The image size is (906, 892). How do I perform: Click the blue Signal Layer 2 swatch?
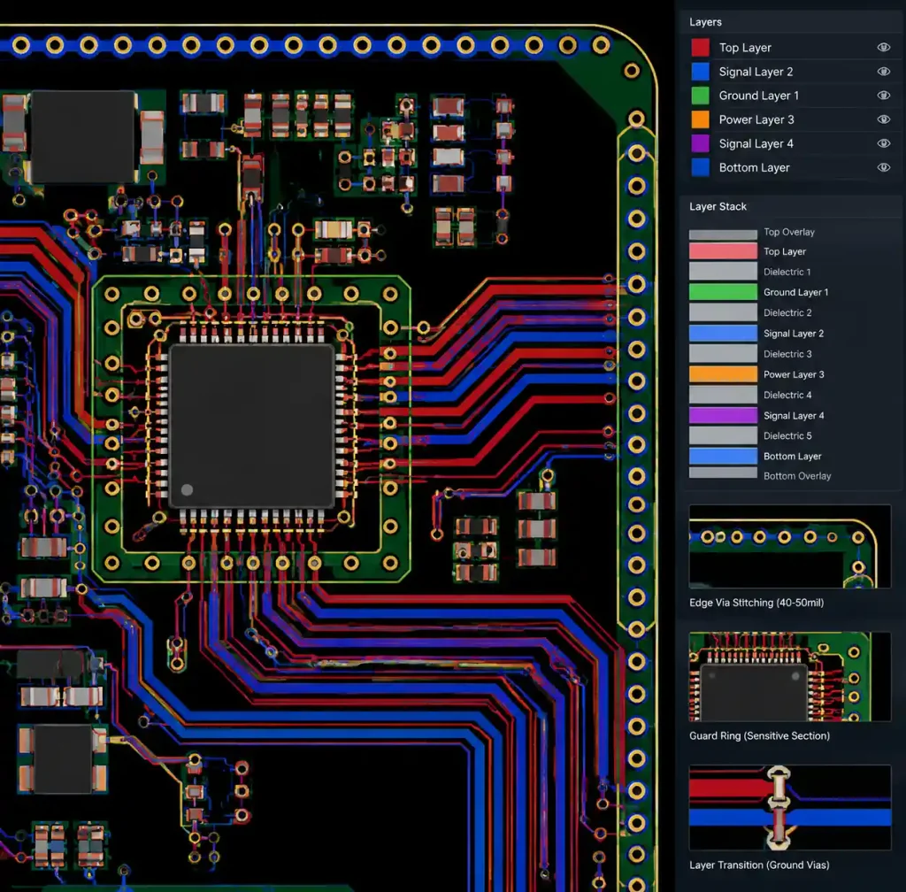click(701, 72)
